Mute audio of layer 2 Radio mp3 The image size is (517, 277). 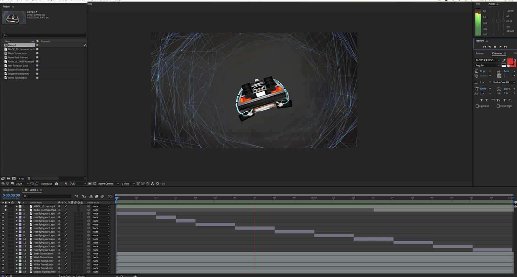click(x=6, y=210)
